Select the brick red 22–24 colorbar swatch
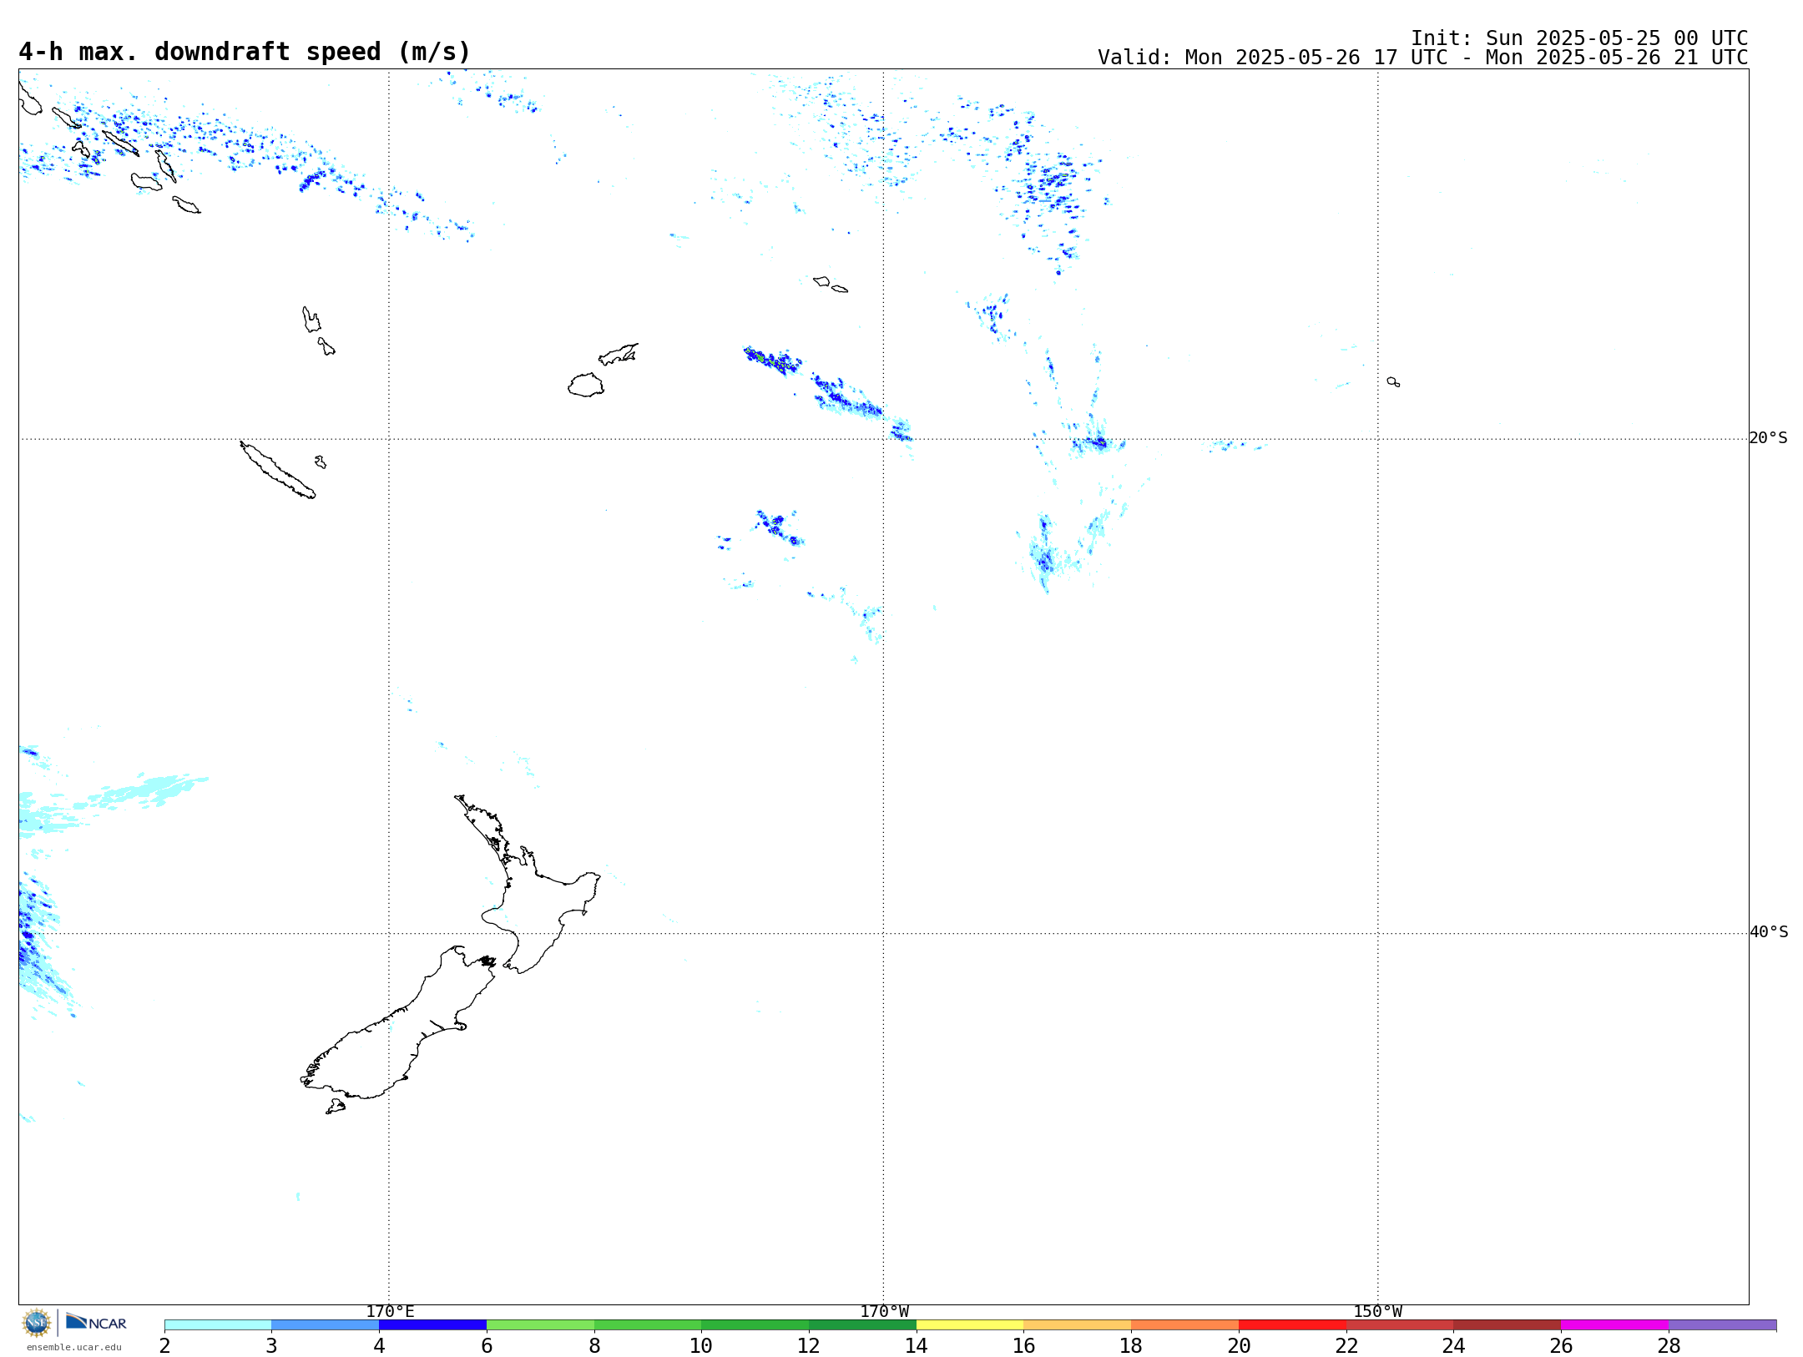The width and height of the screenshot is (1803, 1357). [x=1400, y=1325]
